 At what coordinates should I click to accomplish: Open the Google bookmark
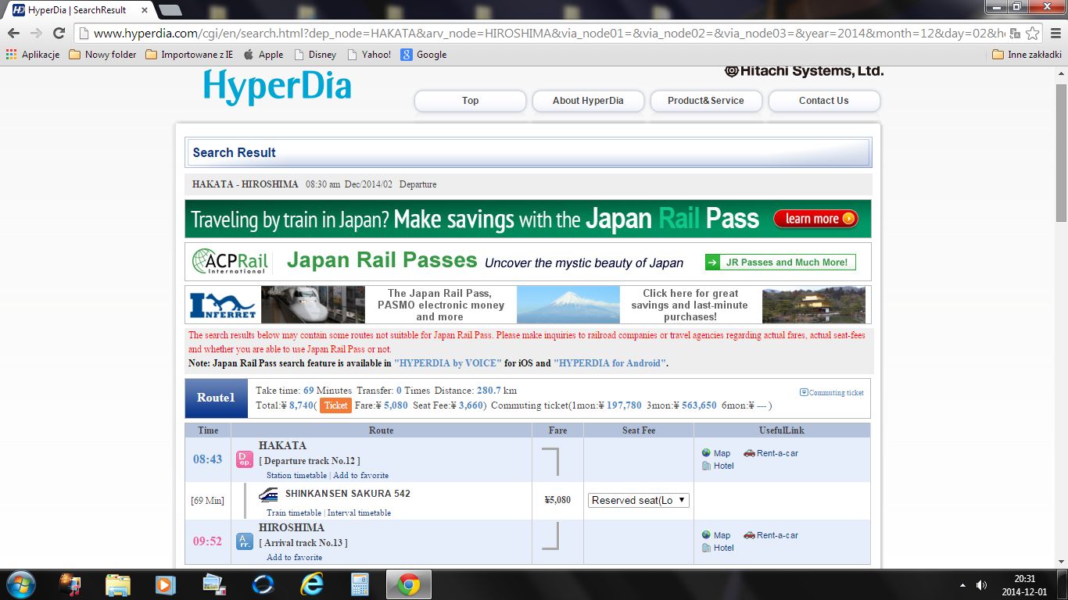click(424, 55)
